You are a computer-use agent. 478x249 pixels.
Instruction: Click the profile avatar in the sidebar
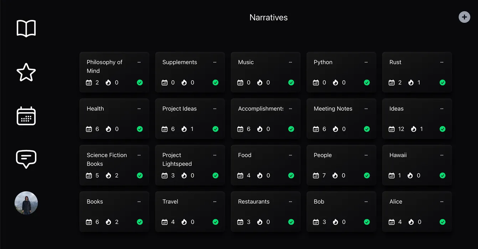(26, 203)
